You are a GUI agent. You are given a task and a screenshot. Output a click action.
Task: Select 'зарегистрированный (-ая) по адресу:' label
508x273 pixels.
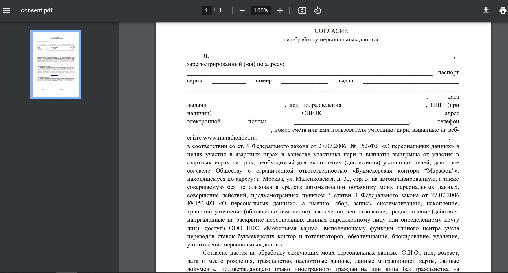(x=236, y=64)
